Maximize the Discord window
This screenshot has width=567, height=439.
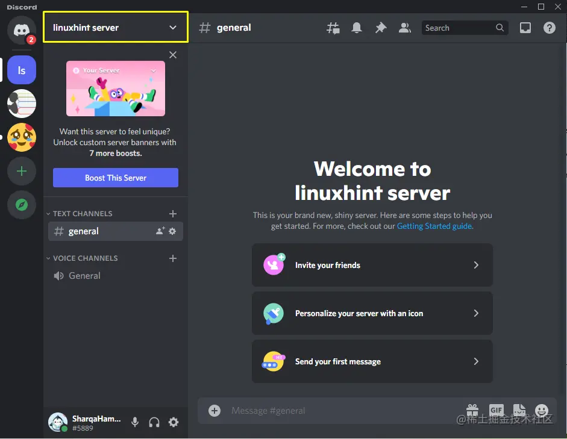[541, 7]
